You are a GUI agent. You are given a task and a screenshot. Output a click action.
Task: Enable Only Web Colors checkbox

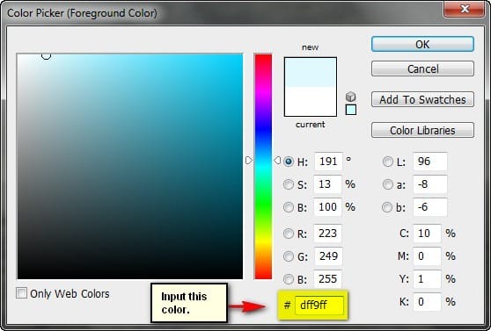pos(21,293)
